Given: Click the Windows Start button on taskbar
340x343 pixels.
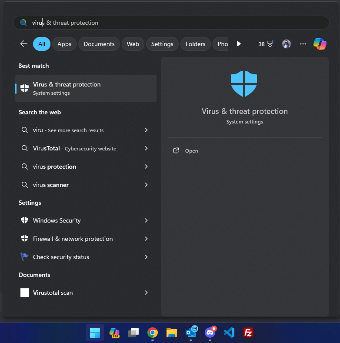Looking at the screenshot, I should pos(95,333).
